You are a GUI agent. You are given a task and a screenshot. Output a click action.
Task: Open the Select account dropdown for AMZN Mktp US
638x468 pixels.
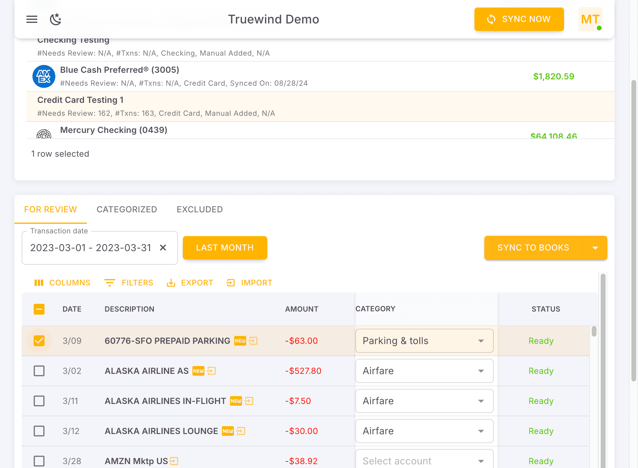click(481, 461)
